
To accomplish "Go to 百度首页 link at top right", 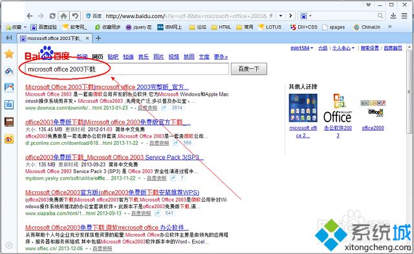I will 393,48.
